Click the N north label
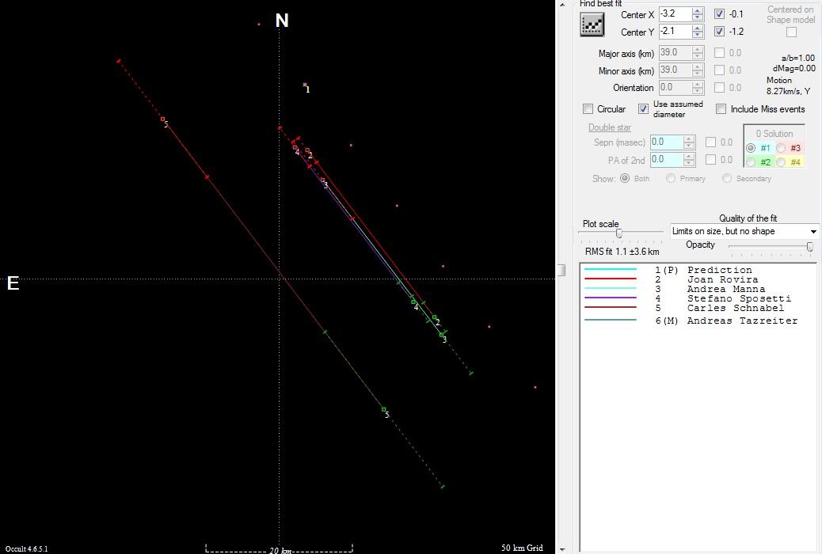Screen dimensions: 822x554 pyautogui.click(x=282, y=21)
